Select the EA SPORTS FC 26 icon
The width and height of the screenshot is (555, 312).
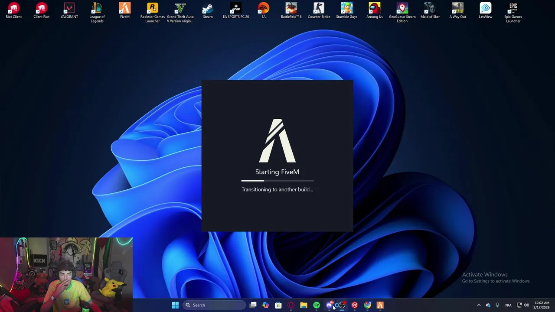tap(236, 11)
